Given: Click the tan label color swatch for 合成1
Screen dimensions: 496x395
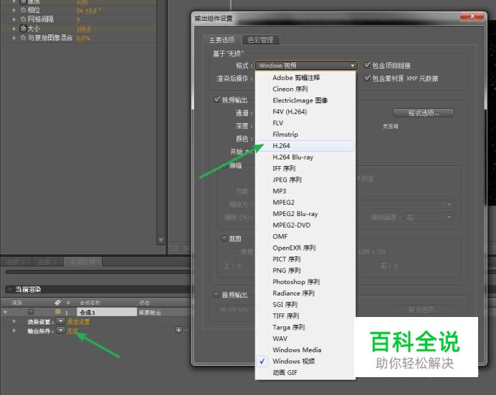Looking at the screenshot, I should 58,312.
